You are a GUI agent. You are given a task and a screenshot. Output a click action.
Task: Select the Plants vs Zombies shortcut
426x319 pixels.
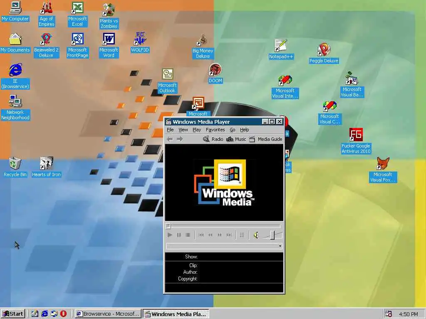click(x=109, y=16)
